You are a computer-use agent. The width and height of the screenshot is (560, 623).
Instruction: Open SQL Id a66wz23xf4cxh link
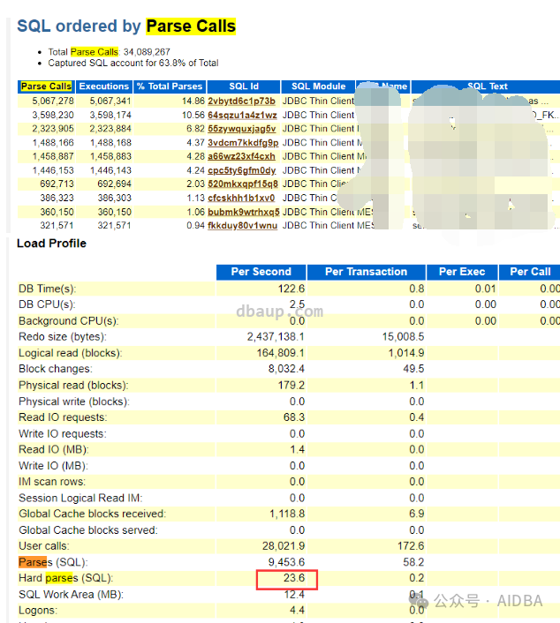[x=241, y=156]
